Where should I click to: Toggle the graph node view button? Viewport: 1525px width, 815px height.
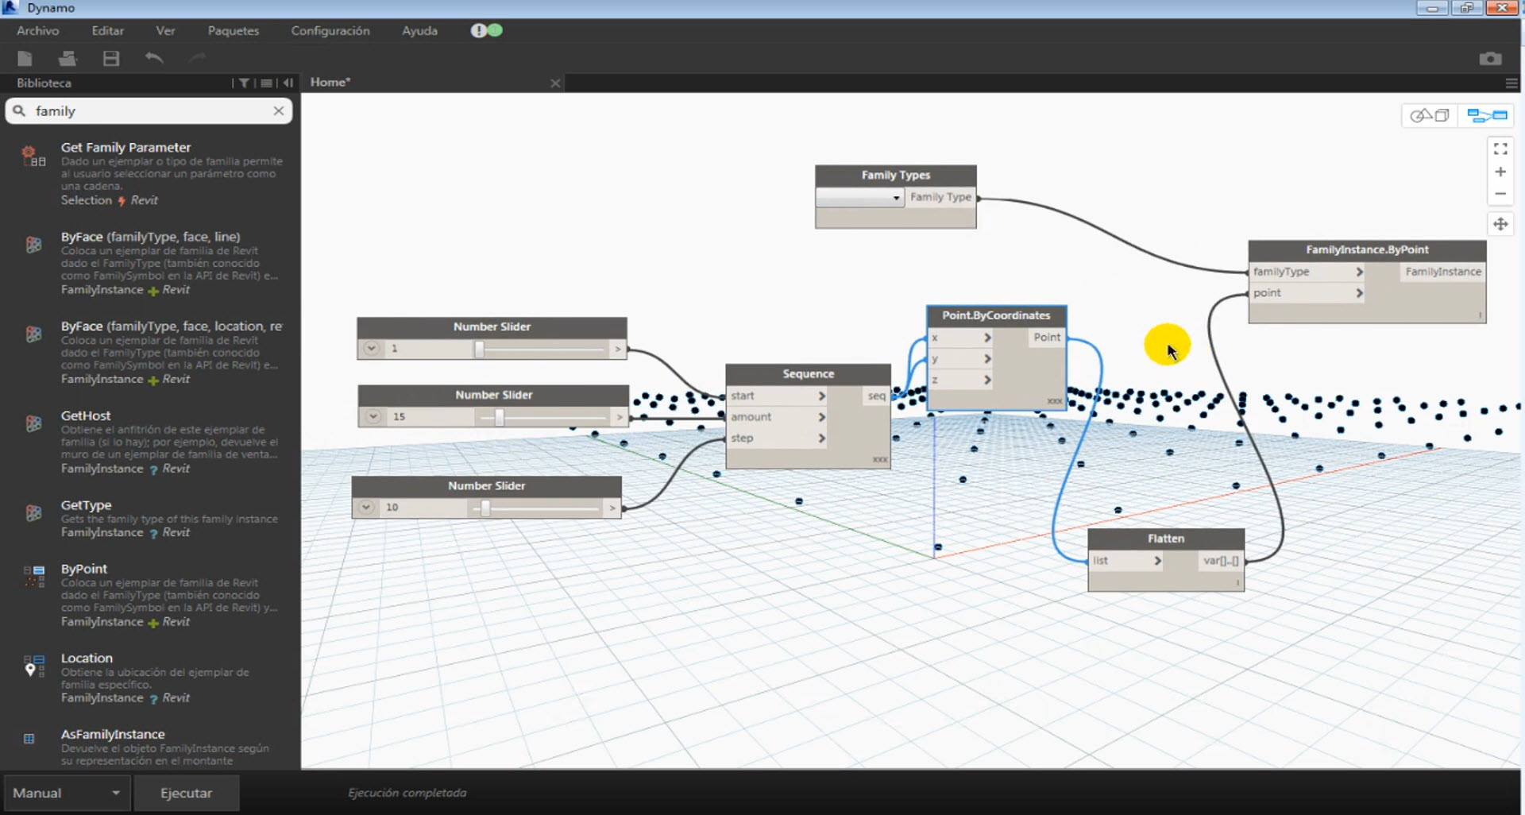(1486, 114)
